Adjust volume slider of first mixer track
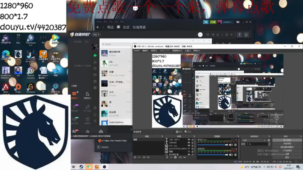Viewport: 303px width, 170px height. (x=213, y=145)
